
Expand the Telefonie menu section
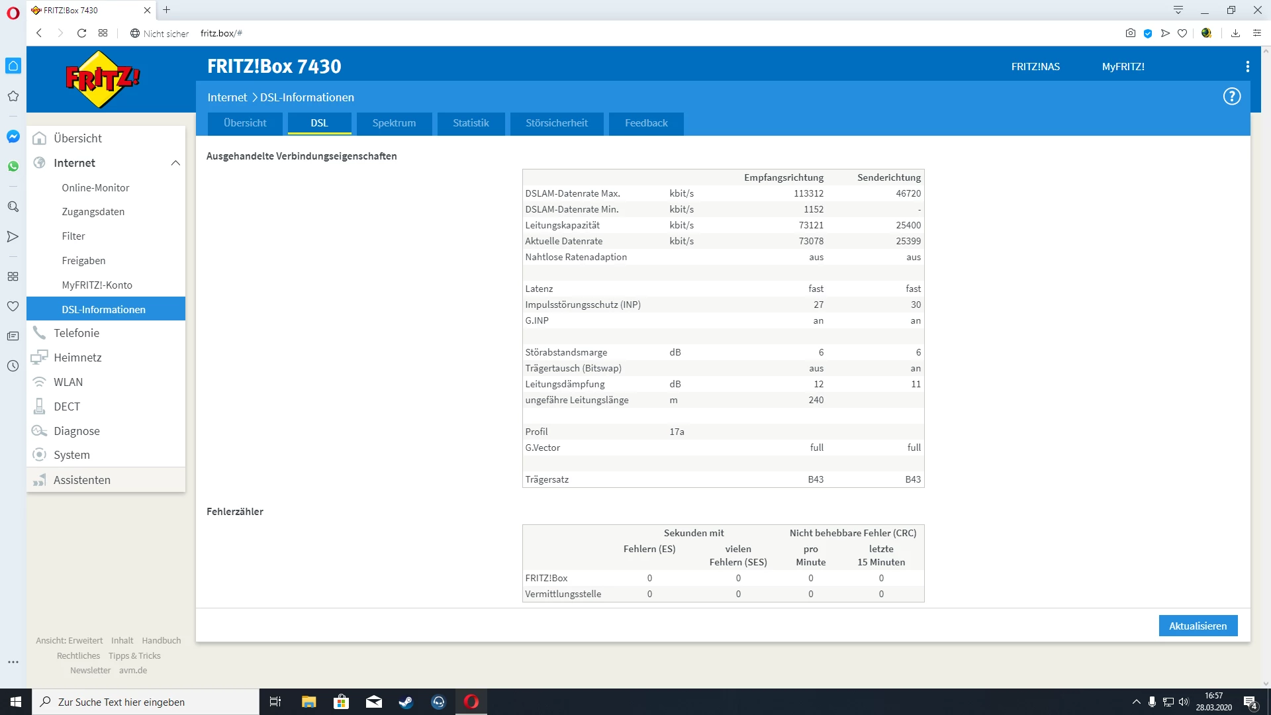tap(77, 333)
